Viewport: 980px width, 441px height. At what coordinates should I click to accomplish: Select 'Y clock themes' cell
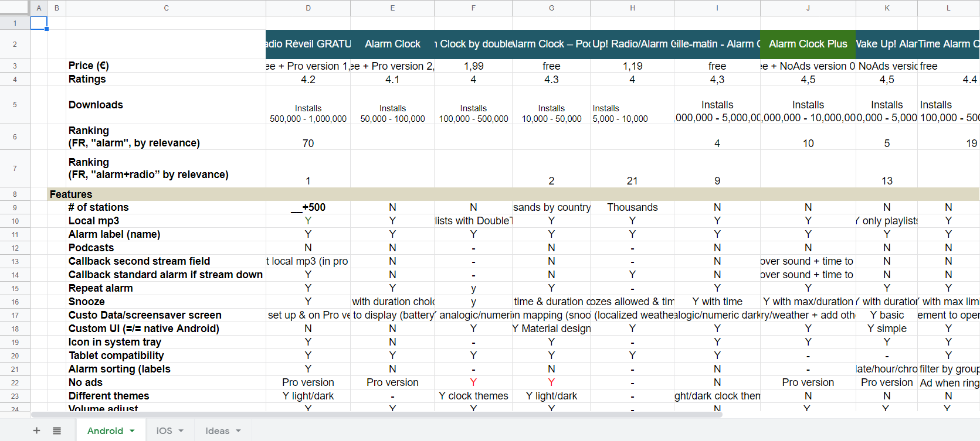point(473,396)
